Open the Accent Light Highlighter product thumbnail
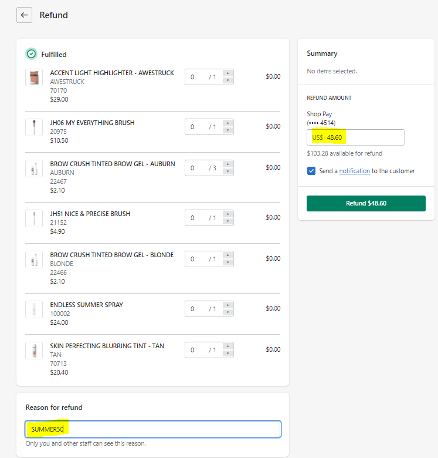Screen dimensions: 438x458 (x=34, y=78)
